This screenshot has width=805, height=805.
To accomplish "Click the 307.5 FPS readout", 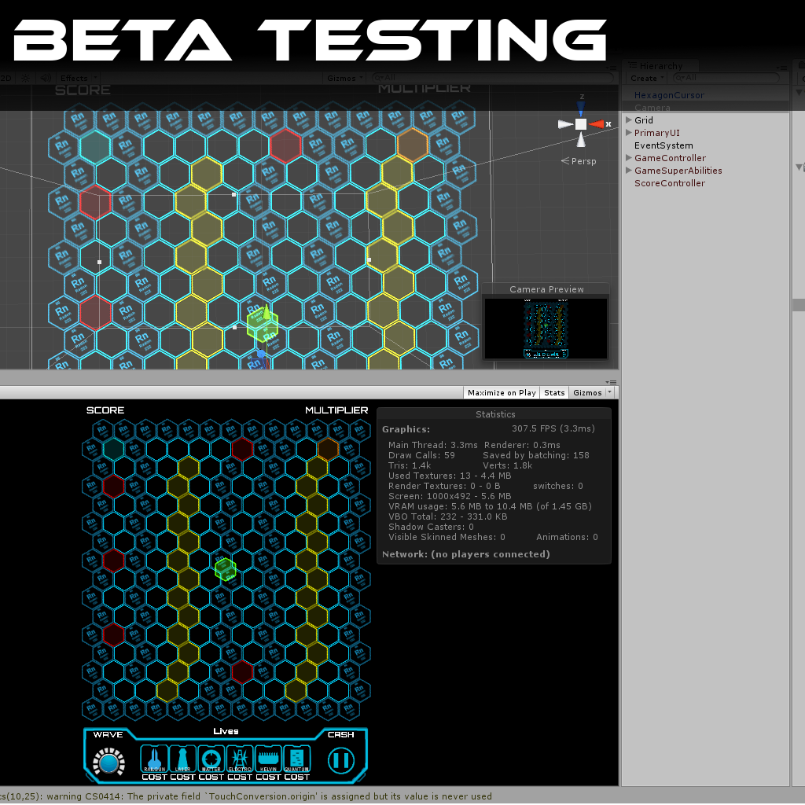I will tap(553, 428).
